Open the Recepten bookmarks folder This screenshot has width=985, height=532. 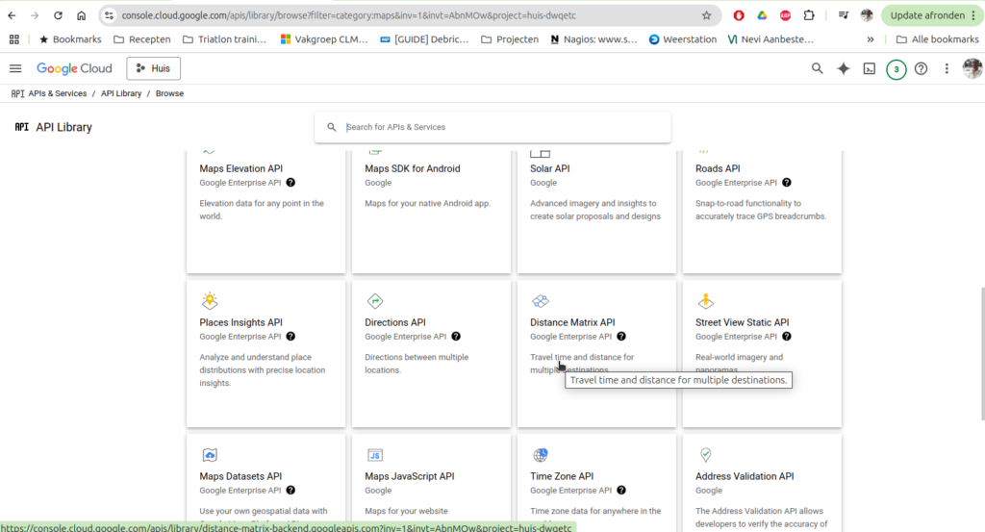[x=141, y=39]
